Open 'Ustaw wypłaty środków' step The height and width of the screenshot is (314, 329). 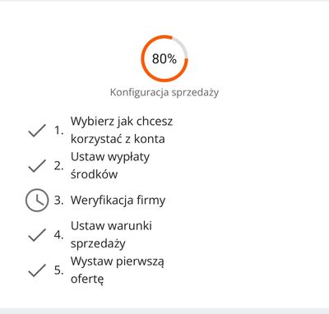pyautogui.click(x=110, y=165)
